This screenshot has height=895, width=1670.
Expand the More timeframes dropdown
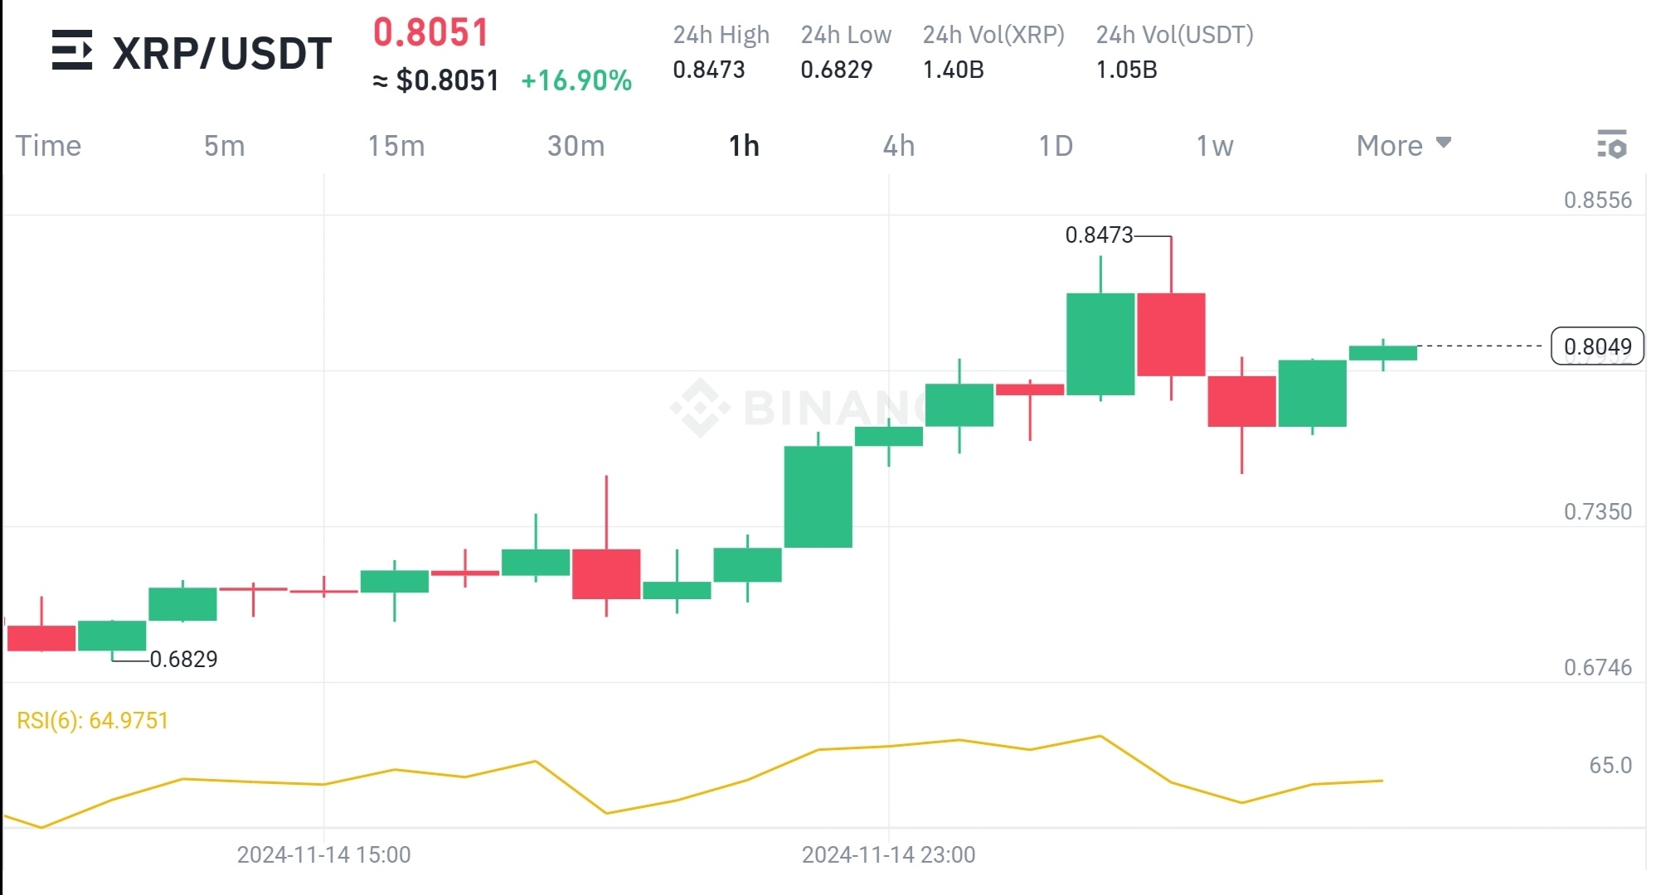1388,146
